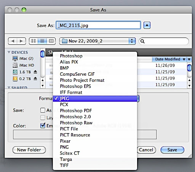Image resolution: width=195 pixels, height=172 pixels.
Task: Choose Photo Project Format
Action: coord(95,80)
